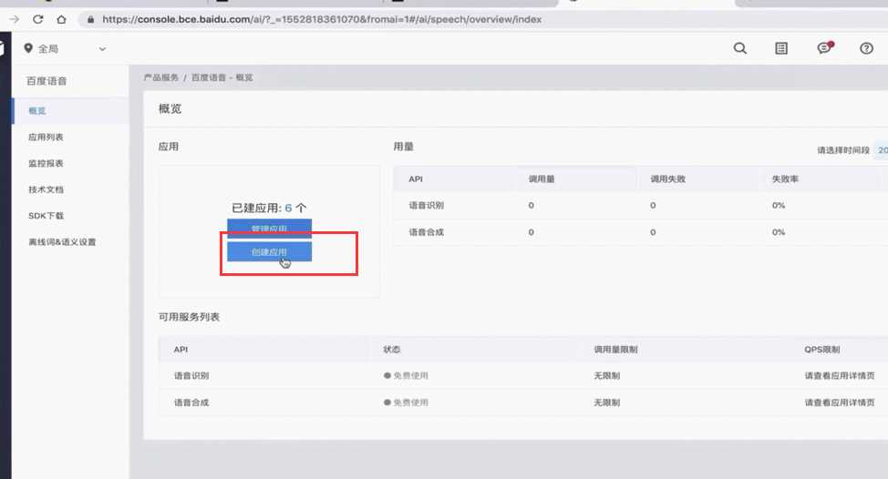This screenshot has height=479, width=888.
Task: Go to the browser home icon
Action: 61,19
